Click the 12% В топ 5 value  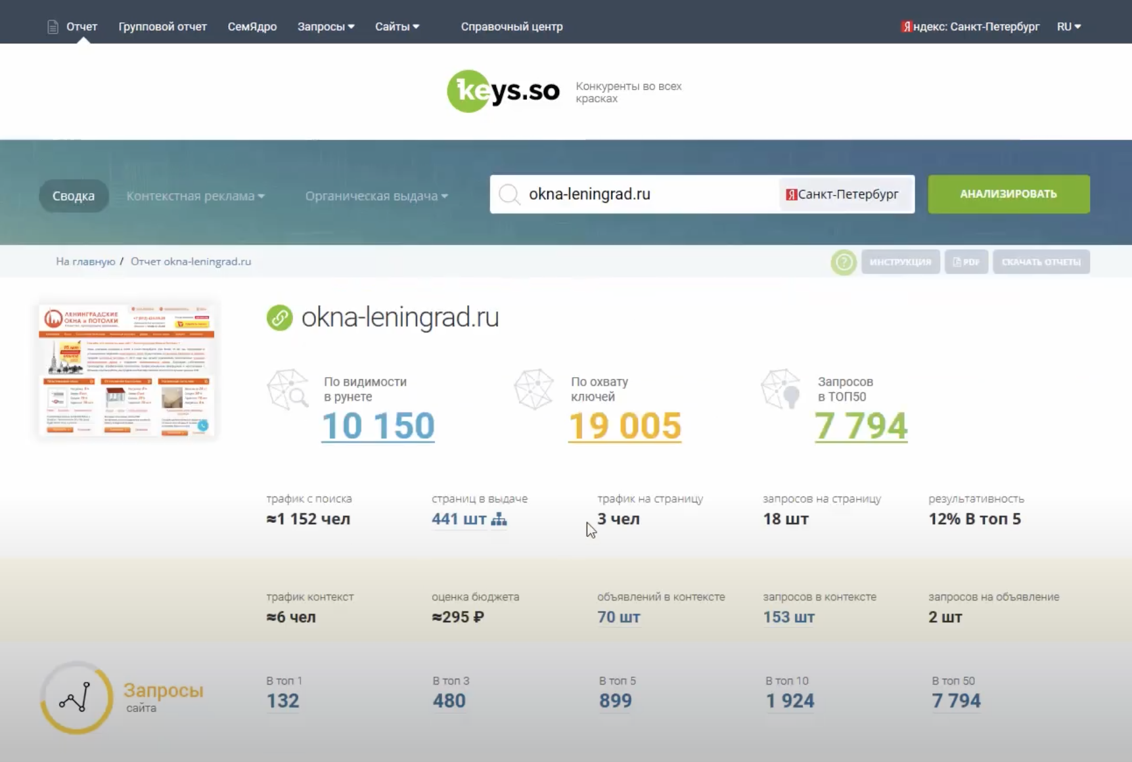(x=974, y=519)
